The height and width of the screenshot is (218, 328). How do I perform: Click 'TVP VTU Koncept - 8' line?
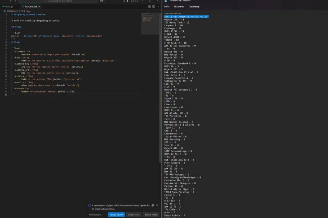tap(177, 175)
